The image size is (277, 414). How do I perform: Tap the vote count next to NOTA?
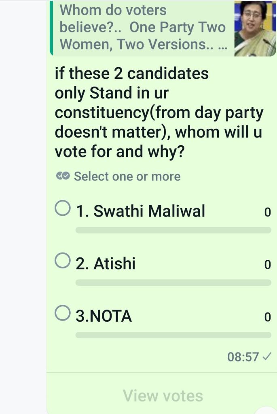[266, 317]
